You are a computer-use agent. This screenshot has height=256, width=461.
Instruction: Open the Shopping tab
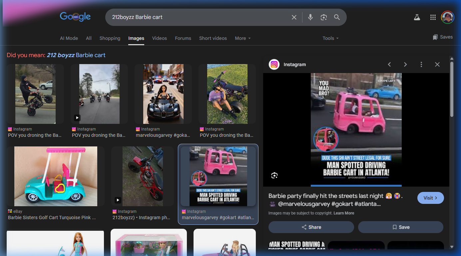110,38
